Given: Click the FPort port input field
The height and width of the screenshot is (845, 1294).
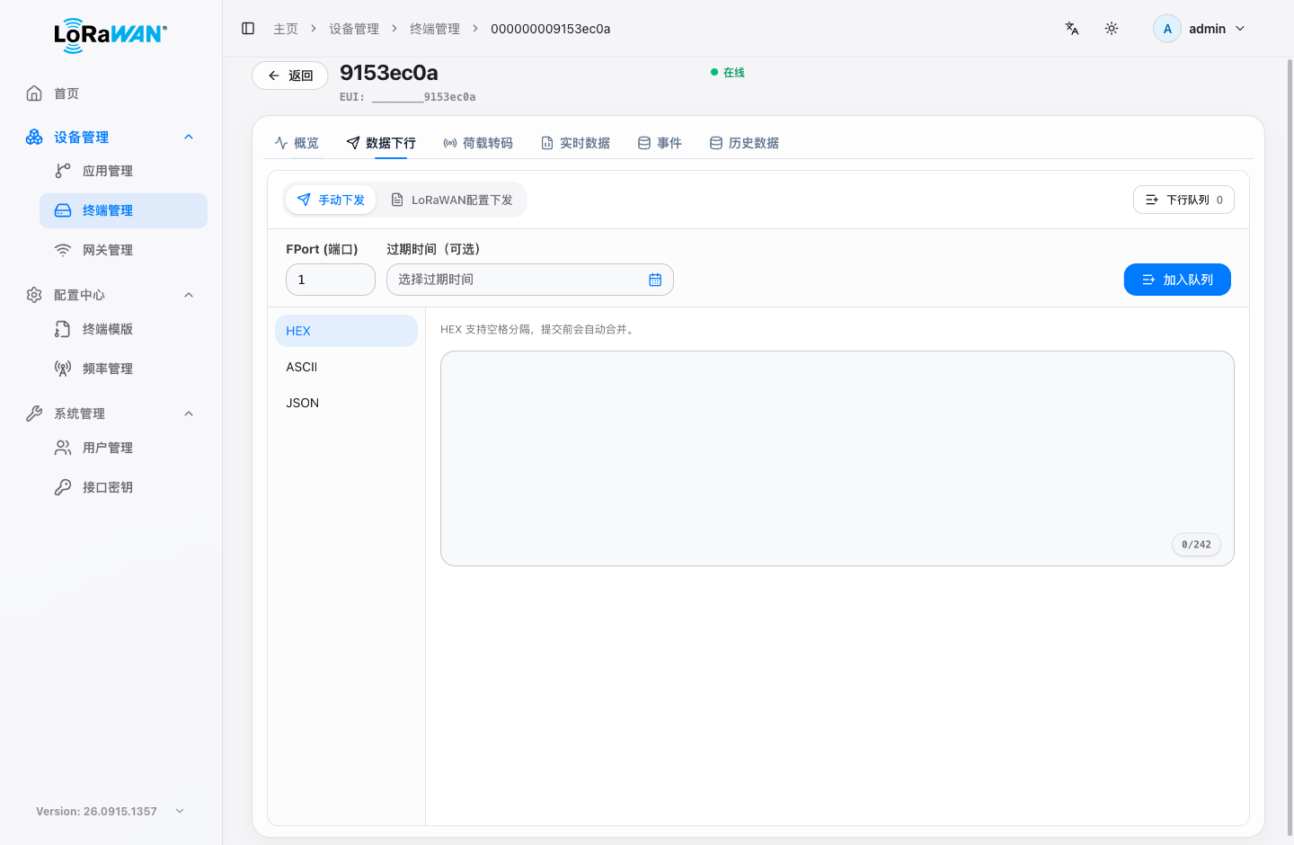Looking at the screenshot, I should pos(331,280).
